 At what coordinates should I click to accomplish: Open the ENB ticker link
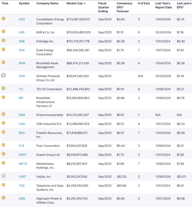click(22, 41)
